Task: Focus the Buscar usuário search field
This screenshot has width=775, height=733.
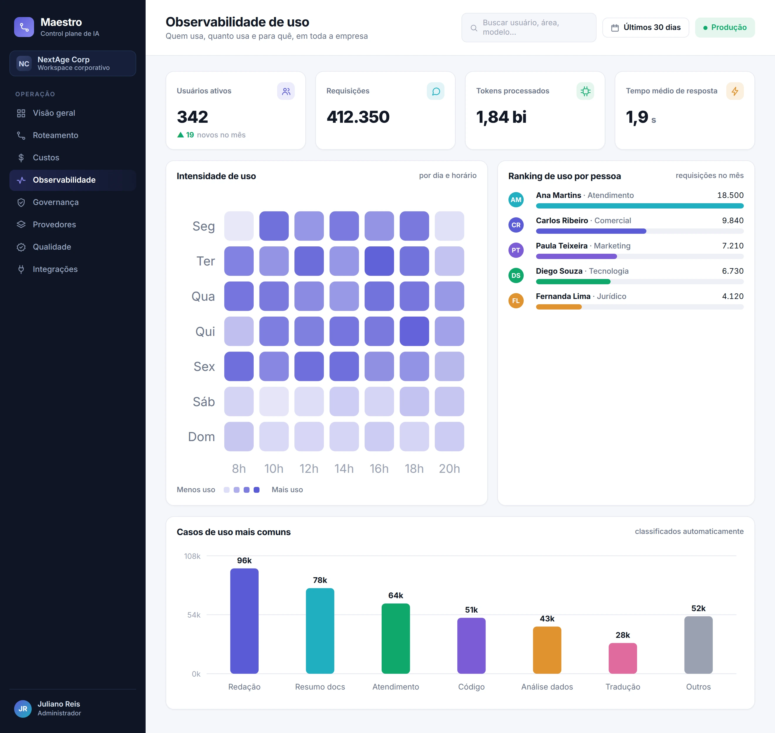Action: click(x=528, y=27)
